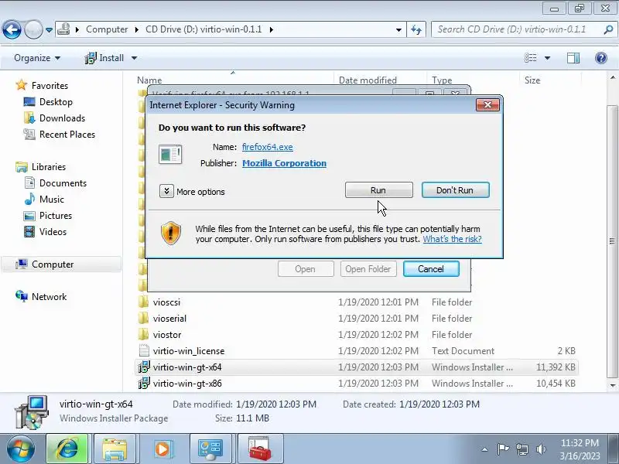
Task: Expand arrow after CD Drive breadcrumb
Action: point(272,29)
